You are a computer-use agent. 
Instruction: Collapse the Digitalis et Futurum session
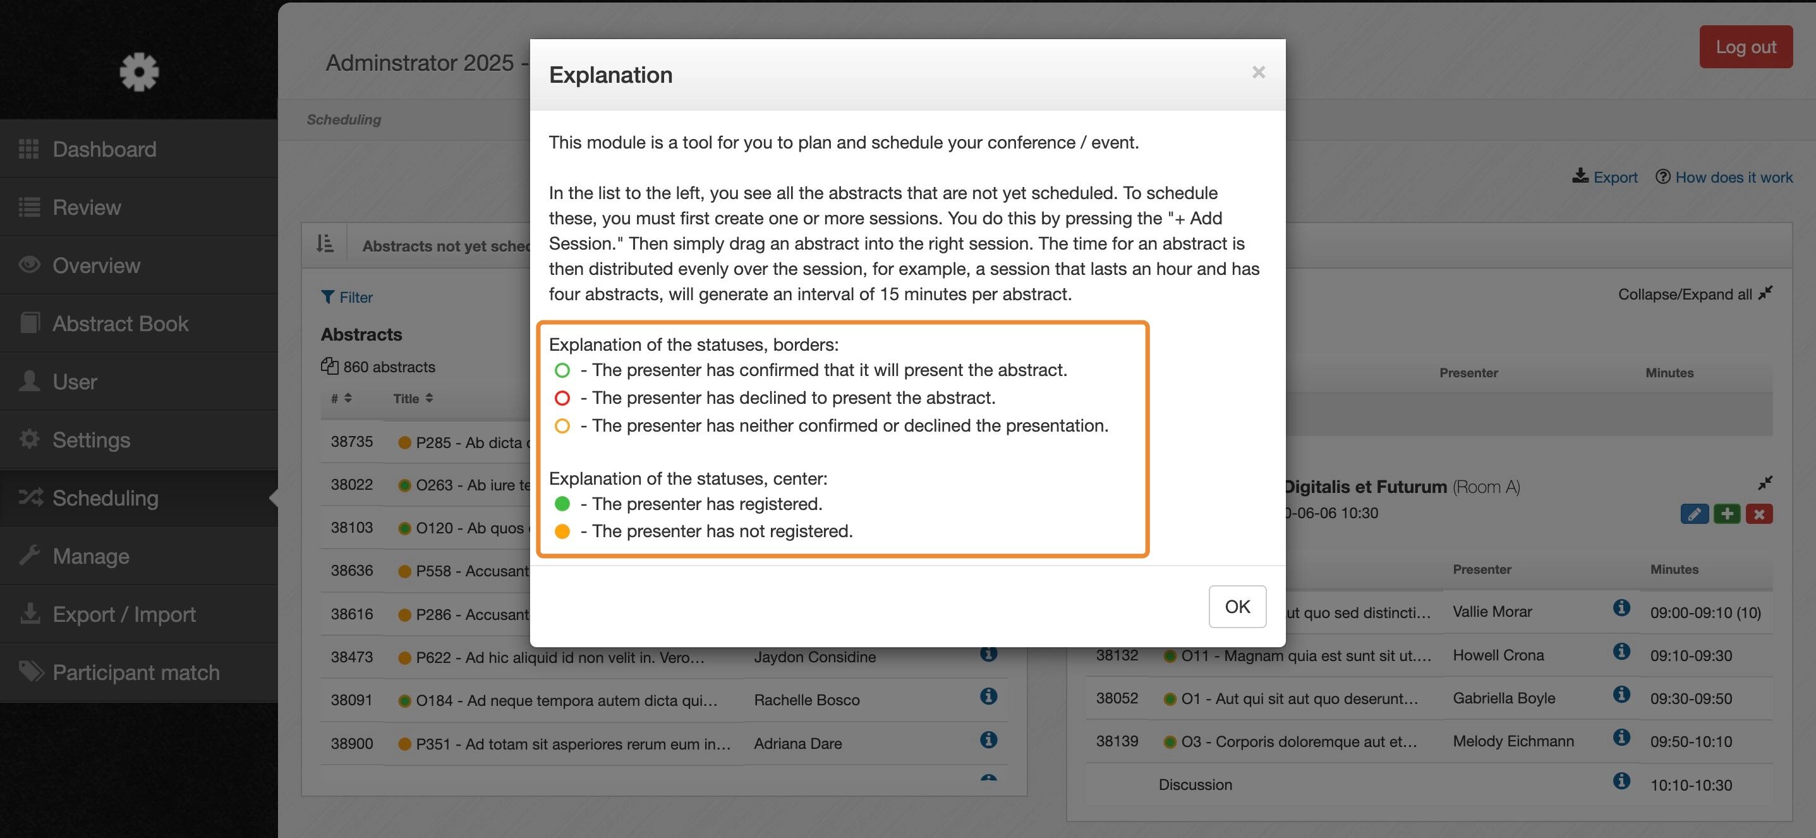pos(1765,483)
